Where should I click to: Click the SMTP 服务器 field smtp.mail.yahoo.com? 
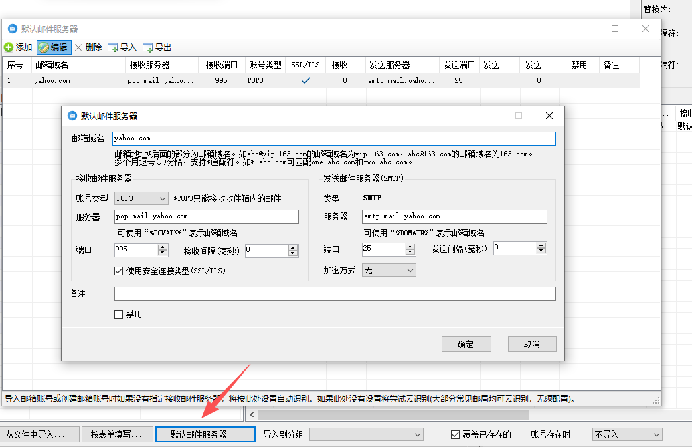[x=454, y=216]
